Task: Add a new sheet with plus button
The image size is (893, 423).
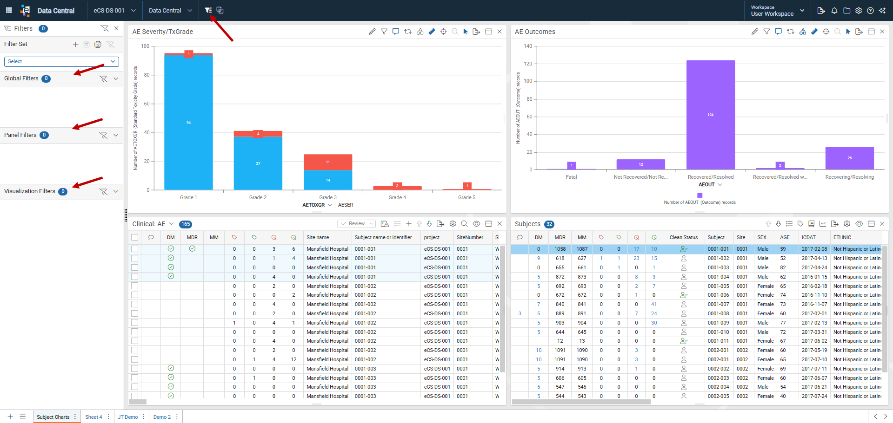Action: 10,416
